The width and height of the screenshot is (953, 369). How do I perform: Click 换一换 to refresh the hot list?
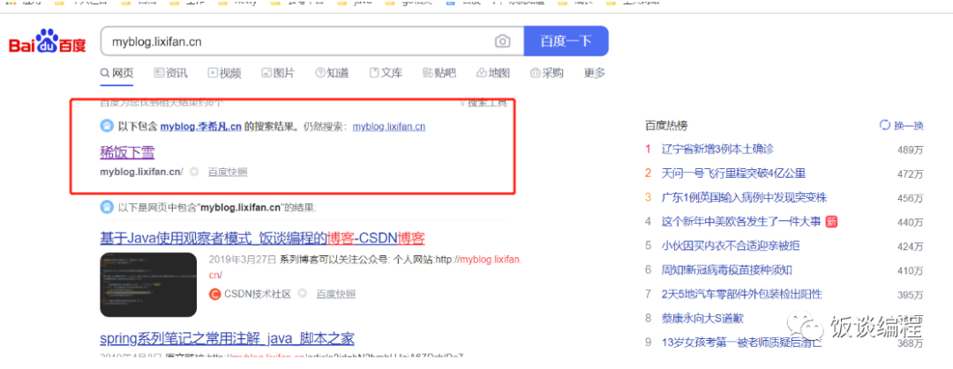[902, 126]
